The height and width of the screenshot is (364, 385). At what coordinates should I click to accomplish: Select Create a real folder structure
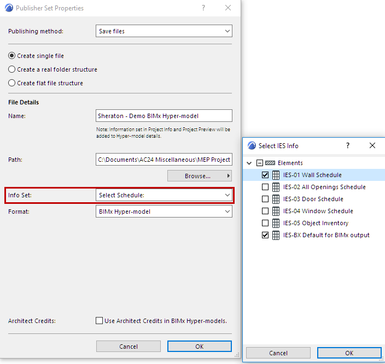[x=12, y=69]
